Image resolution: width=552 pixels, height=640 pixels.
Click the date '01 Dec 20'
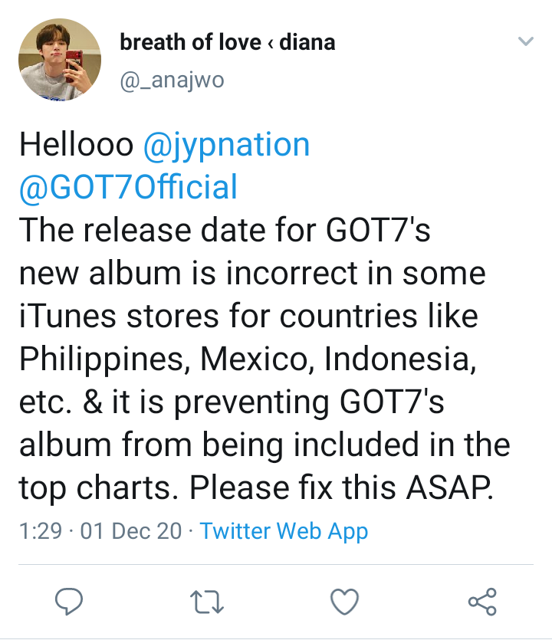coord(130,531)
